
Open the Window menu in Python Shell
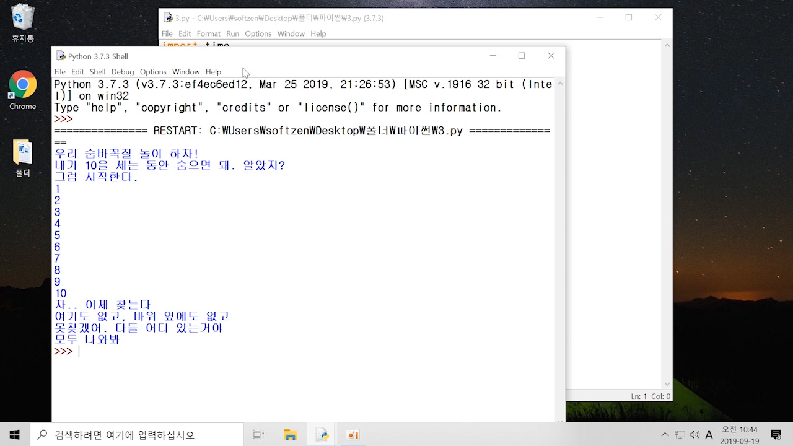pyautogui.click(x=186, y=72)
